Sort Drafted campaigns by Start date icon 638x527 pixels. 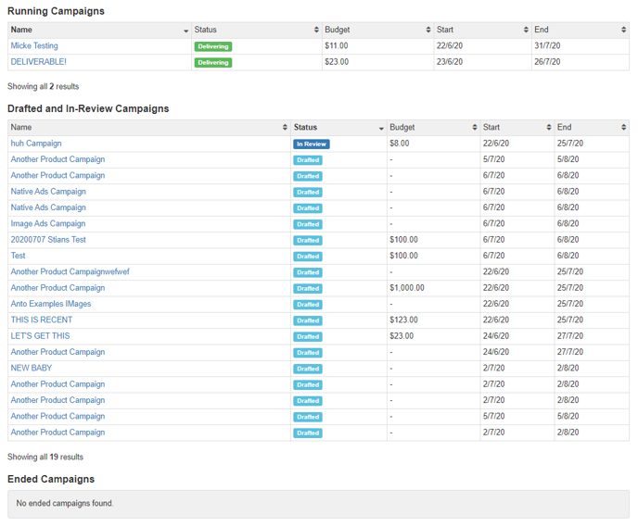(x=547, y=128)
